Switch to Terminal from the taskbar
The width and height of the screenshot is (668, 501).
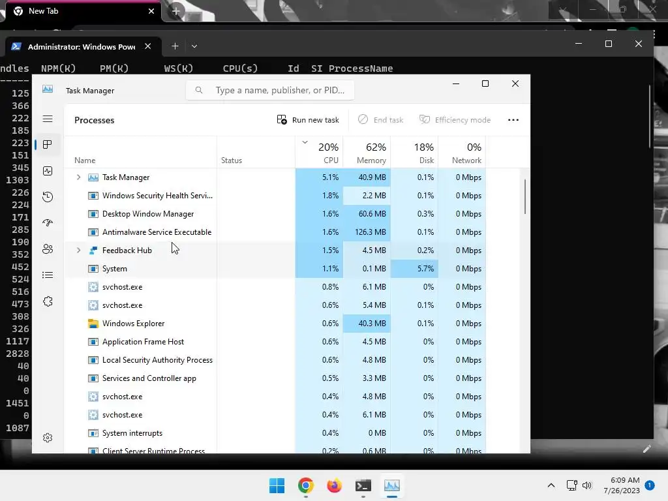tap(363, 485)
